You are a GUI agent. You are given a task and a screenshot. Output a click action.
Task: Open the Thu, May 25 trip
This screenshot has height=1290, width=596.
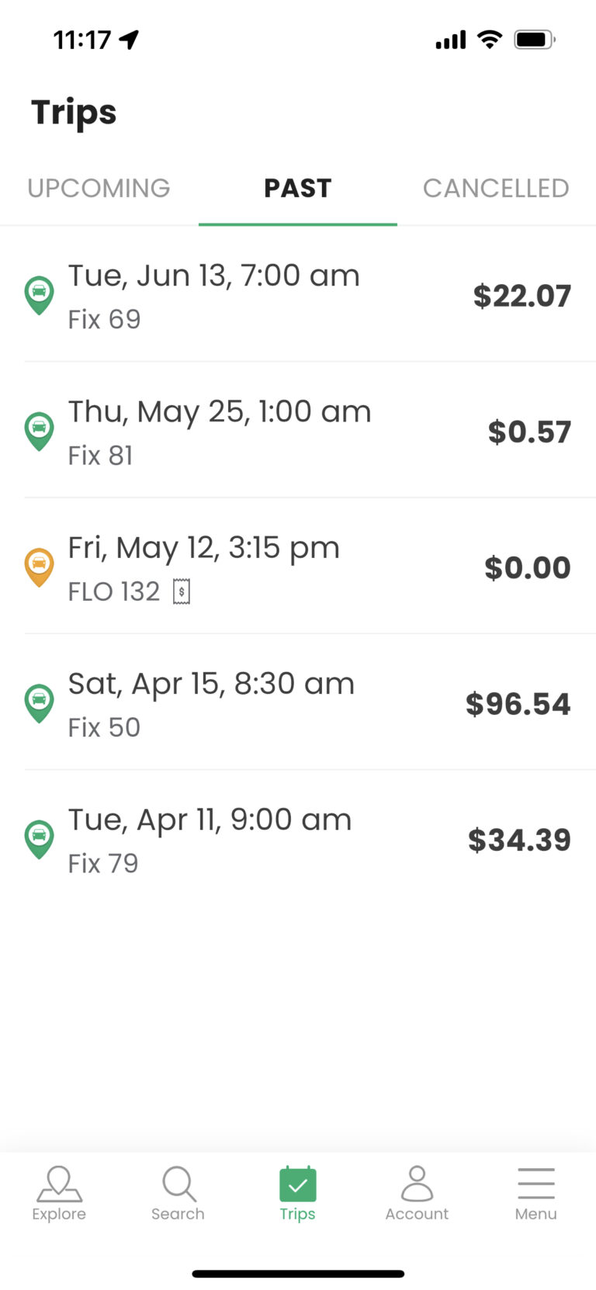pyautogui.click(x=220, y=412)
